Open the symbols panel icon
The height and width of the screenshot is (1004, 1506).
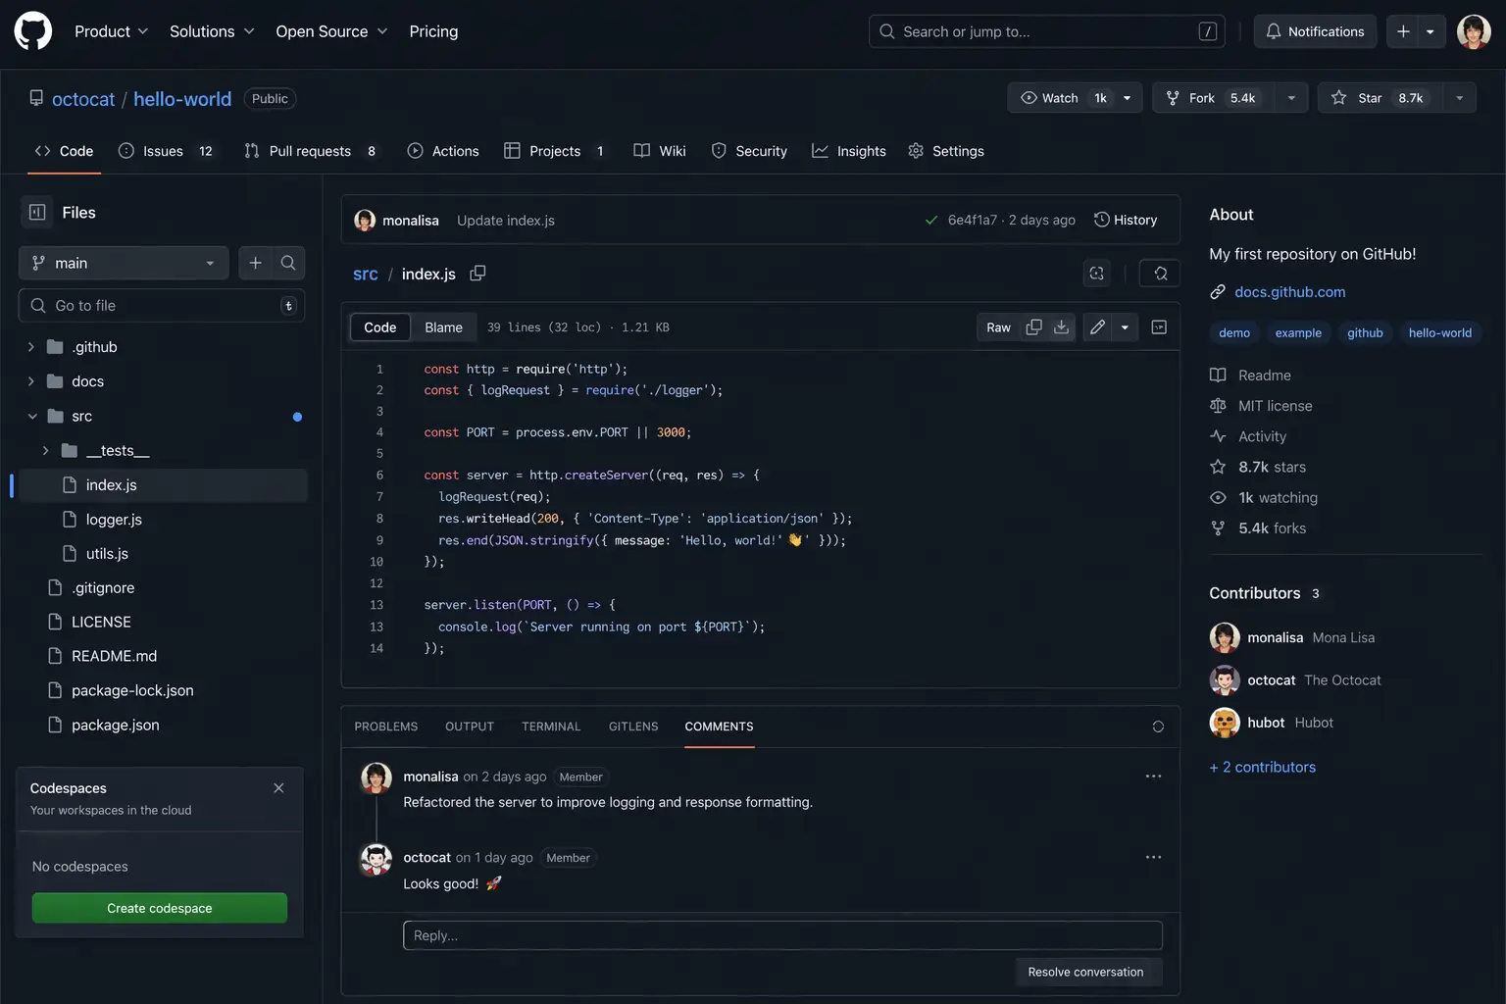point(1096,274)
